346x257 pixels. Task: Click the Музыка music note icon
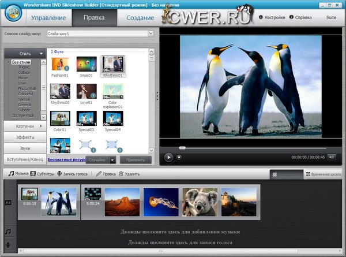[x=10, y=174]
